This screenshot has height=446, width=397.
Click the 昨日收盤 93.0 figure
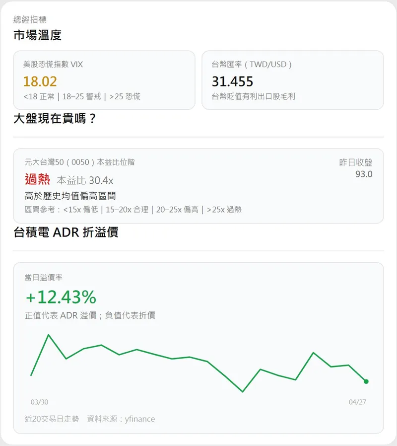(x=363, y=174)
